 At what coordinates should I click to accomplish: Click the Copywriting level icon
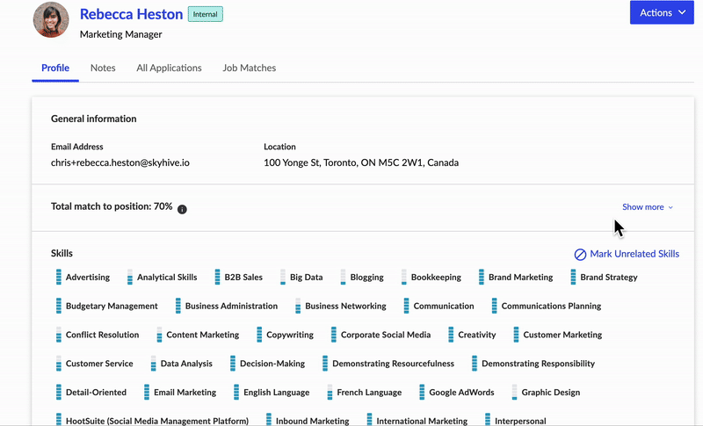259,335
